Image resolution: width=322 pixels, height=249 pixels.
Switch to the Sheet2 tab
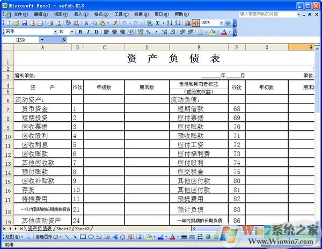63,229
